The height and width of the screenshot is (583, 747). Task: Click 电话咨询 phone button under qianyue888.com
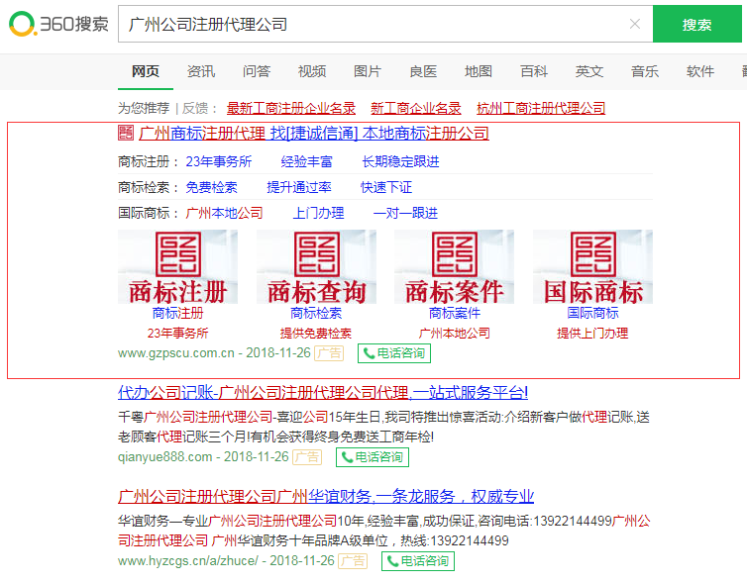point(372,457)
